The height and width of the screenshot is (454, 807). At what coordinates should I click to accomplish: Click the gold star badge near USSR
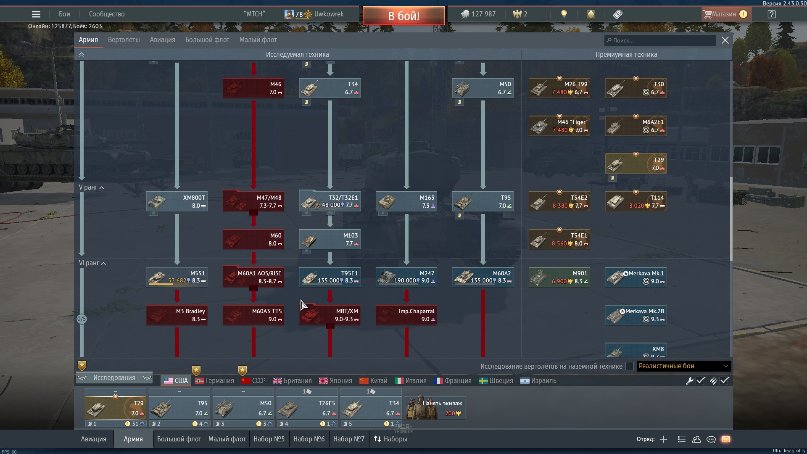pyautogui.click(x=242, y=370)
